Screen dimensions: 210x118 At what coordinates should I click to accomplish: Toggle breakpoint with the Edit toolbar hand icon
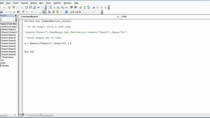(x=80, y=7)
